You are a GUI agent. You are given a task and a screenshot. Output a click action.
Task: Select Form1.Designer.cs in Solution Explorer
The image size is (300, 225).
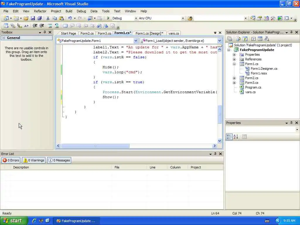coord(264,69)
